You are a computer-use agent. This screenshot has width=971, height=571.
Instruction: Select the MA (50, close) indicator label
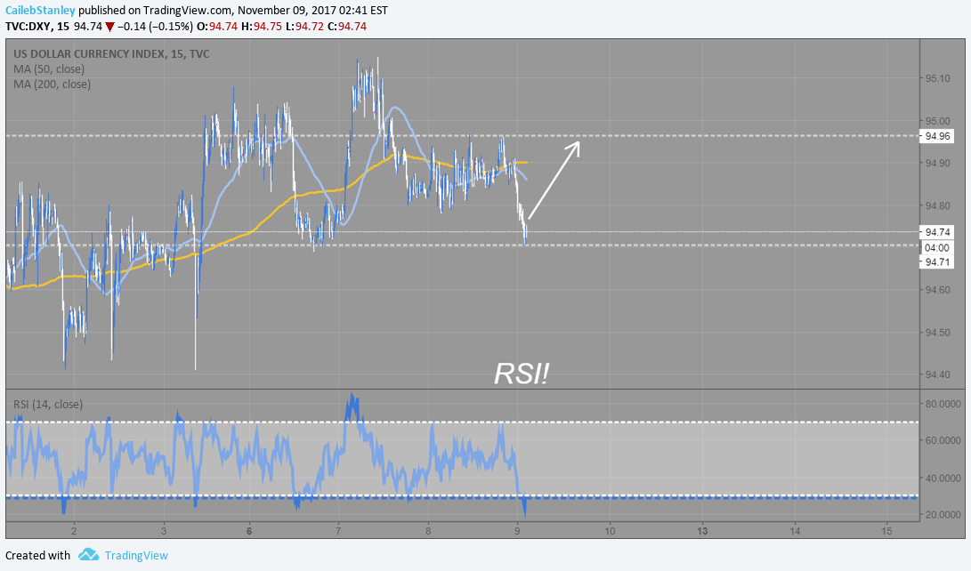coord(49,68)
